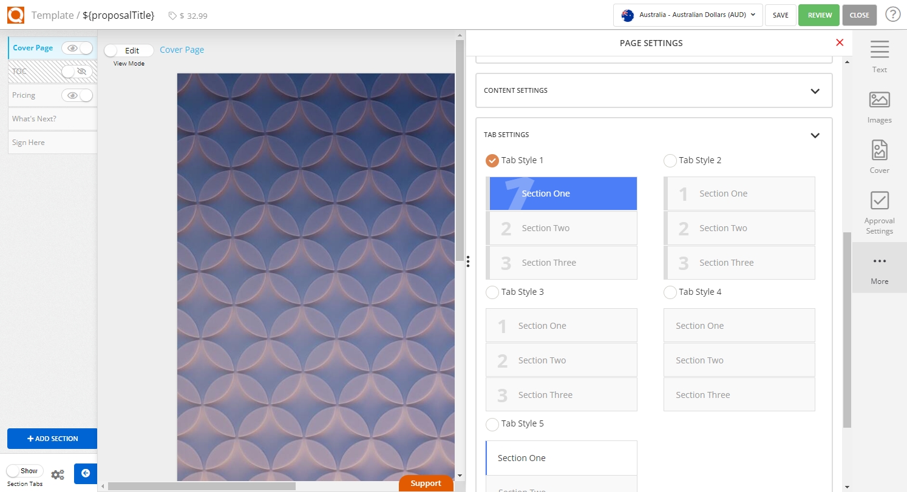Toggle Cover Page visibility switch
The image size is (907, 492).
pos(78,48)
